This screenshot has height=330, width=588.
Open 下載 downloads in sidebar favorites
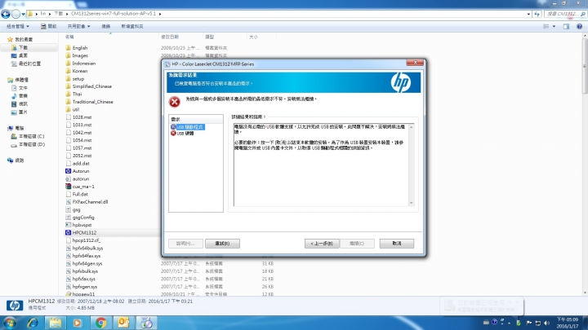(x=23, y=47)
